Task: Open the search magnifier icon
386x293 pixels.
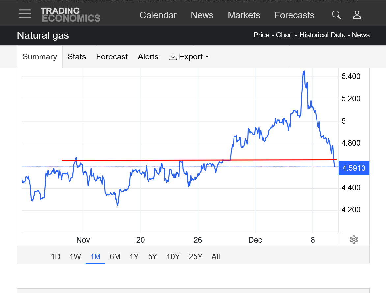Action: pyautogui.click(x=336, y=15)
